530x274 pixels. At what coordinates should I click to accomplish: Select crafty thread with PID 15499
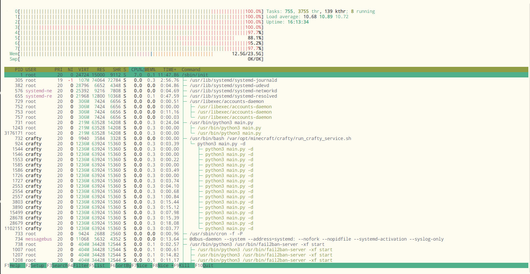266,212
